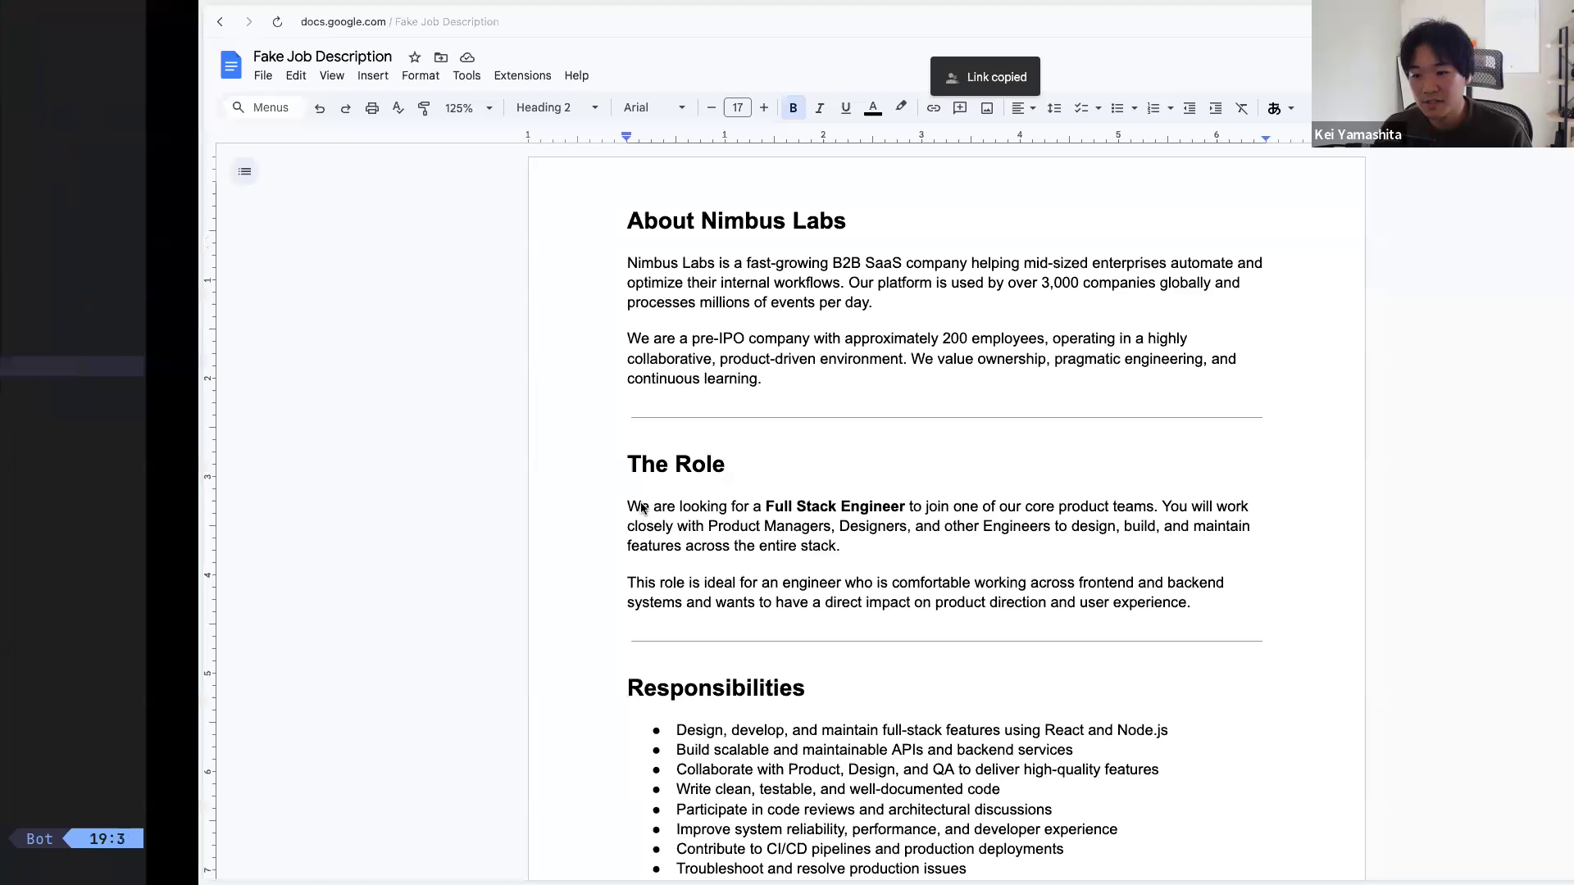Viewport: 1574px width, 885px height.
Task: Open the Edit menu
Action: tap(296, 75)
